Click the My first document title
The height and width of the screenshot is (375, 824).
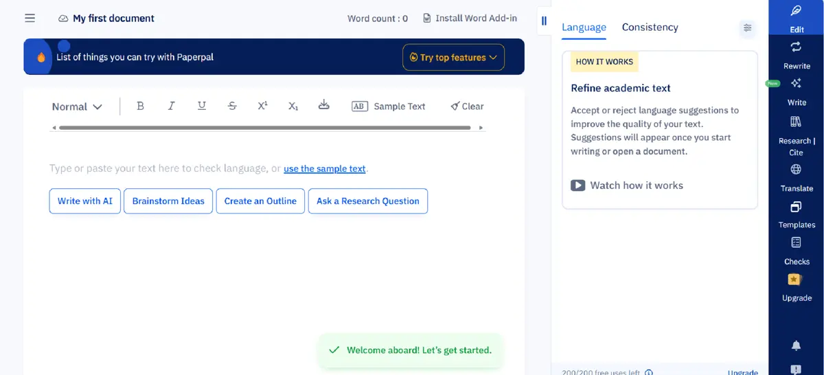[x=113, y=19]
